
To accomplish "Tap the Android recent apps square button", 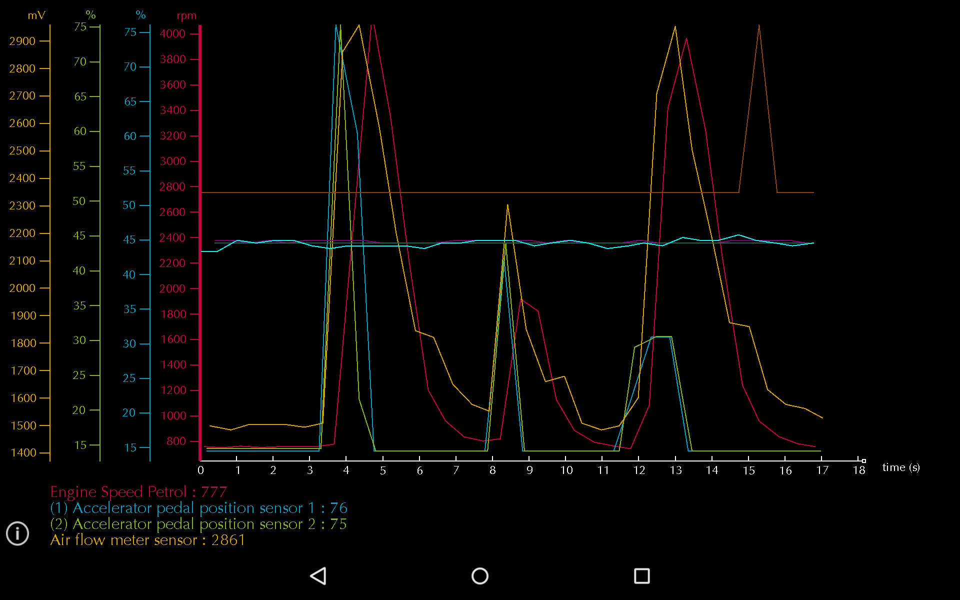I will [642, 576].
